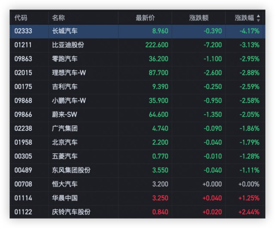Select 庆铃汽车股份 at the bottom
Screen dimensions: 275x228
pyautogui.click(x=71, y=212)
